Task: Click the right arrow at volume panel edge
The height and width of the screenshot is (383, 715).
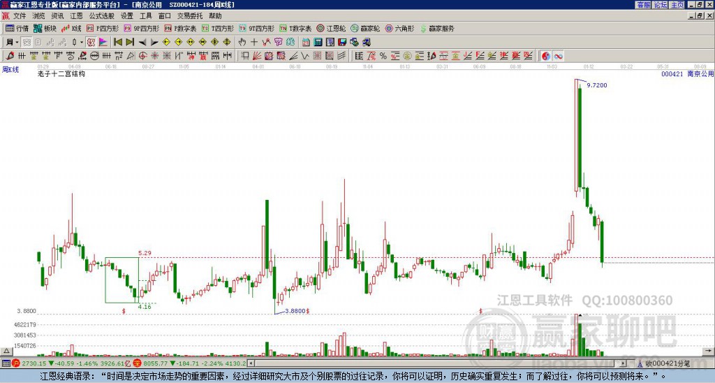Action: (x=708, y=351)
